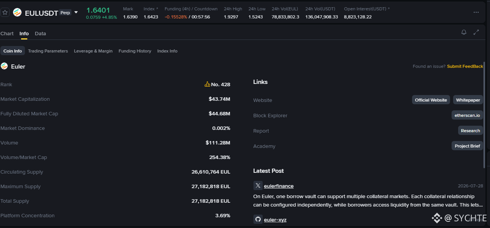Click the 24h Low value 1.5243
The height and width of the screenshot is (228, 490).
coord(256,17)
